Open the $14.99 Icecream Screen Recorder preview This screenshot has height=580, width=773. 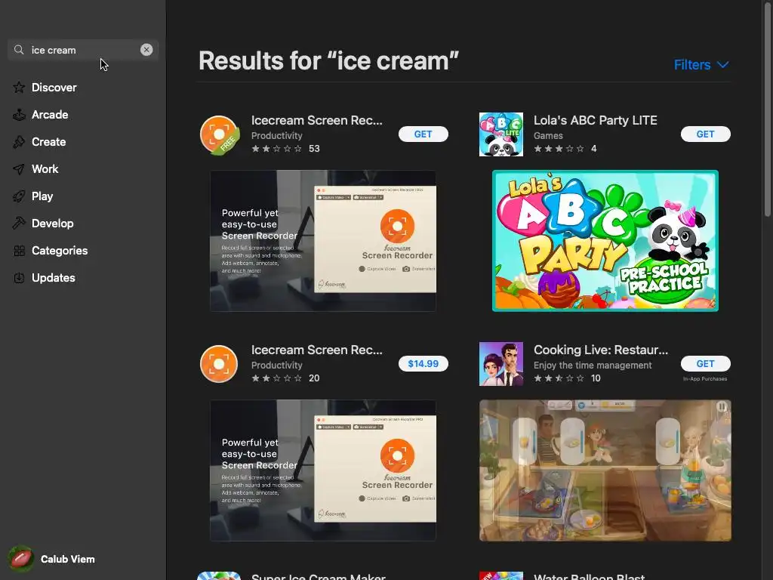tap(323, 470)
